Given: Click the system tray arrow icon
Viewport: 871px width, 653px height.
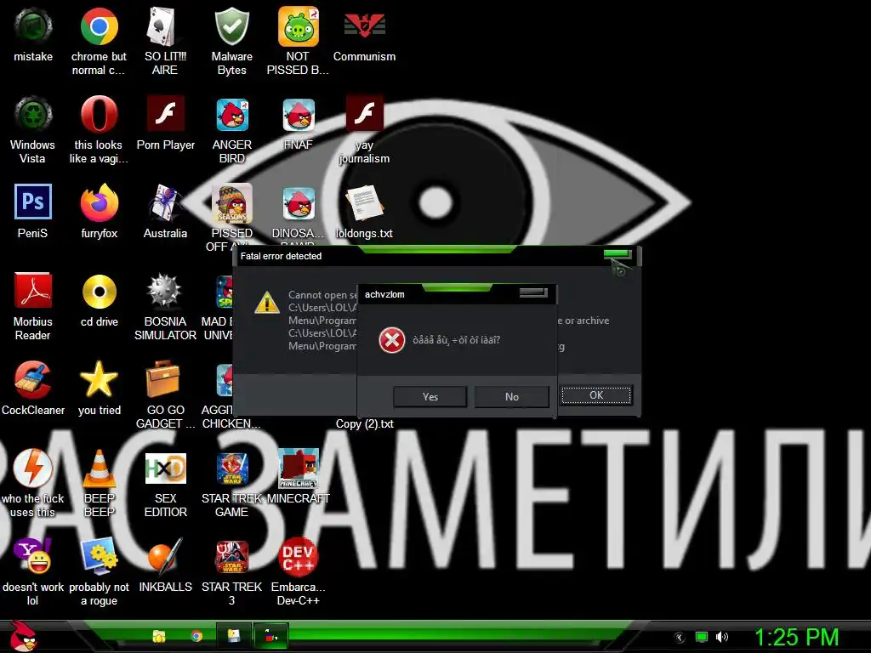Looking at the screenshot, I should pos(679,638).
